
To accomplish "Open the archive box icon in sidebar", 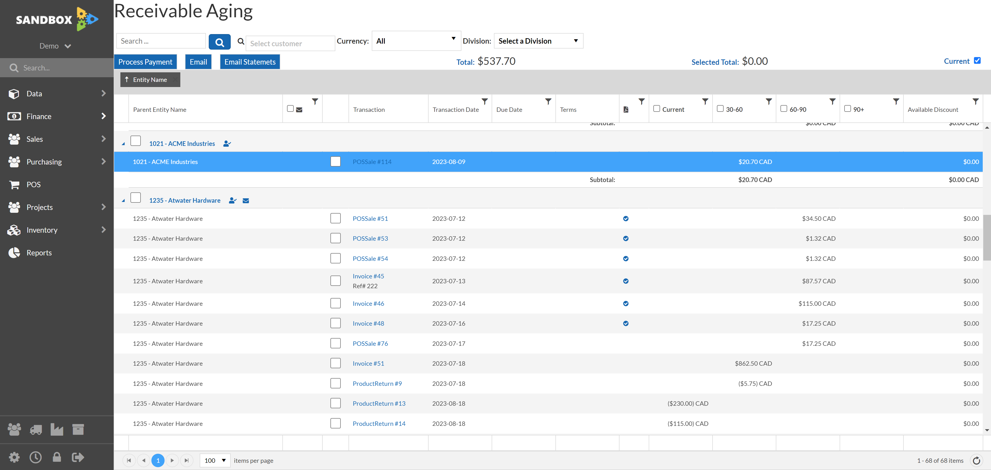I will tap(78, 429).
